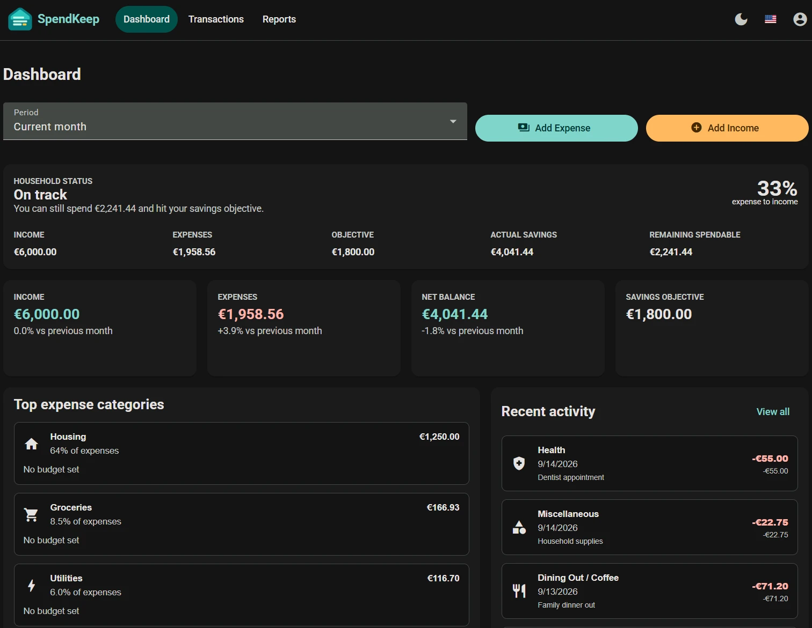Click the Family dinner out description
The width and height of the screenshot is (812, 628).
(x=567, y=605)
